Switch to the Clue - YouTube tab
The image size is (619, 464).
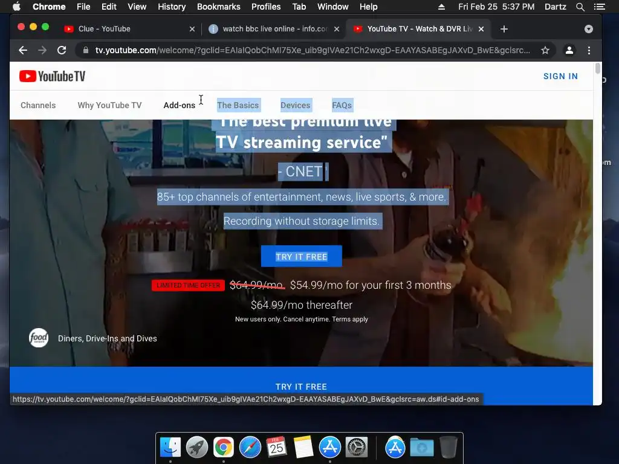[131, 29]
